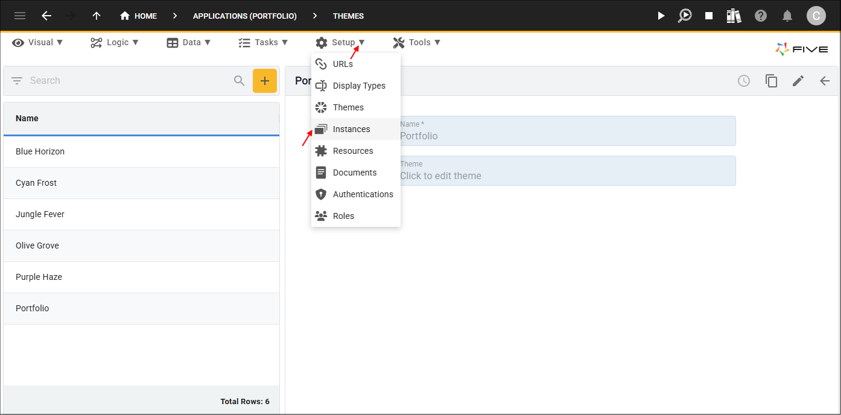
Task: Click the filter icon in the search bar
Action: tap(17, 80)
